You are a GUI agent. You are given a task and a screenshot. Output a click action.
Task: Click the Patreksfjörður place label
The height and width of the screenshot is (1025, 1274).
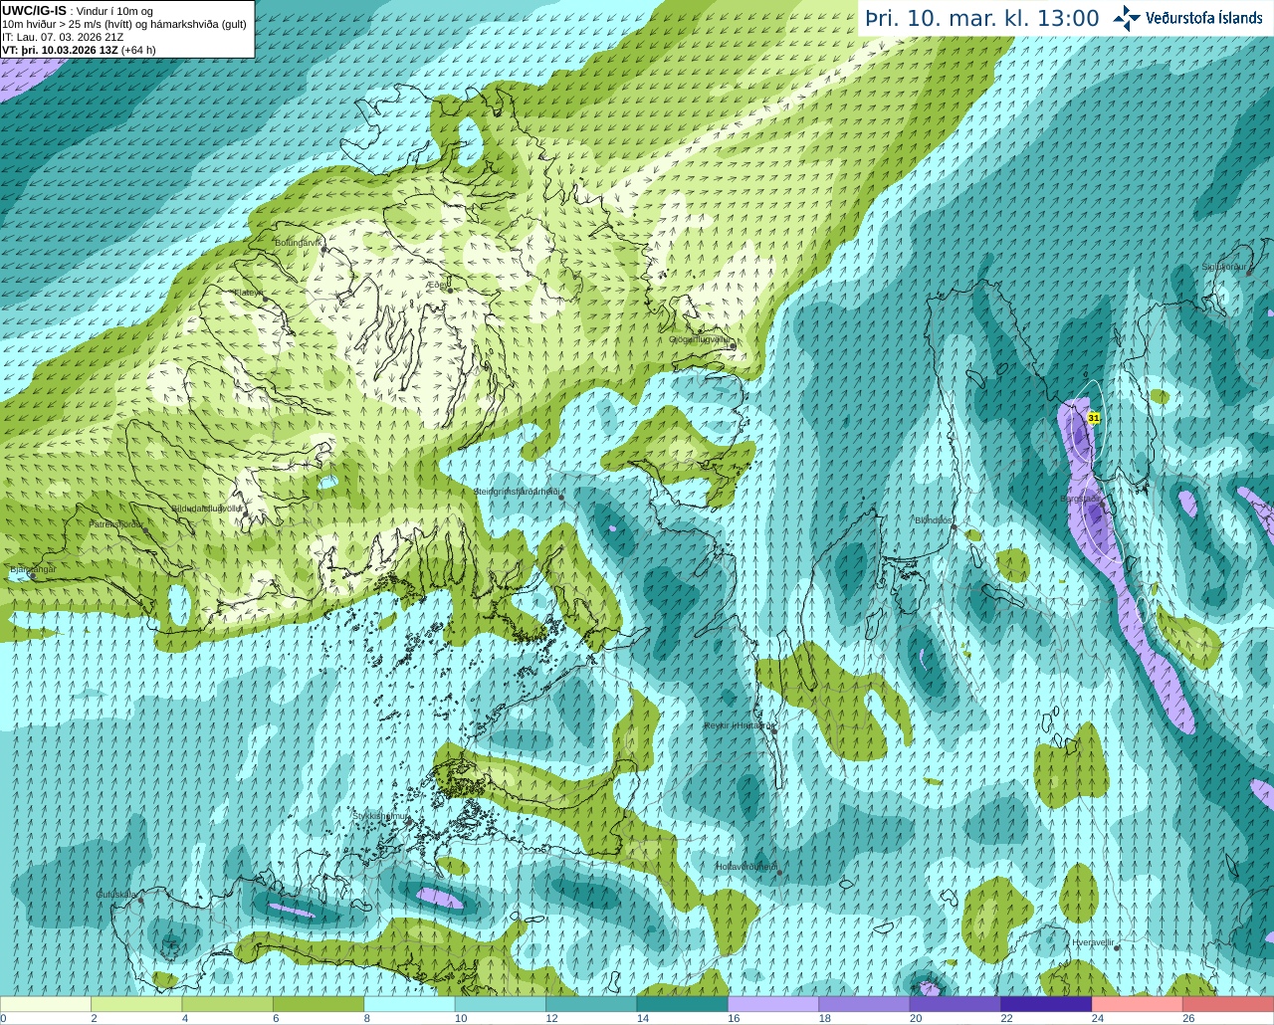point(116,523)
